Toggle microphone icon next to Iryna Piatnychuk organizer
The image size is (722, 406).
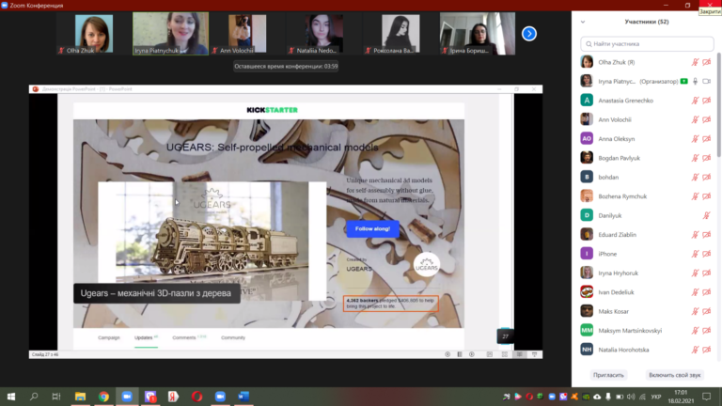[696, 81]
